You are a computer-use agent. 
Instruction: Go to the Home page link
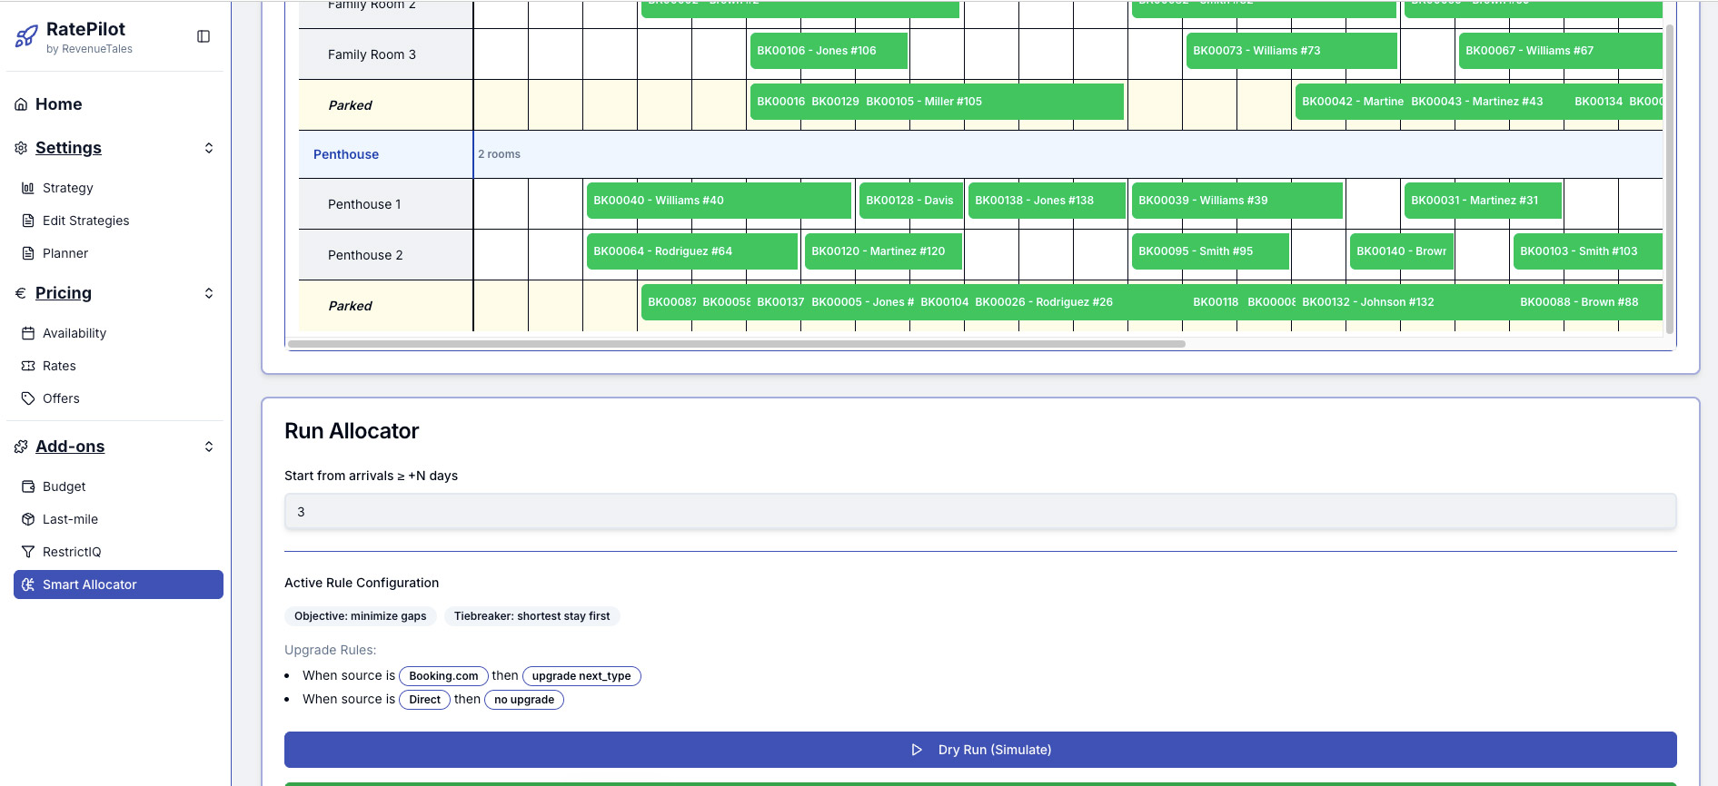tap(58, 104)
